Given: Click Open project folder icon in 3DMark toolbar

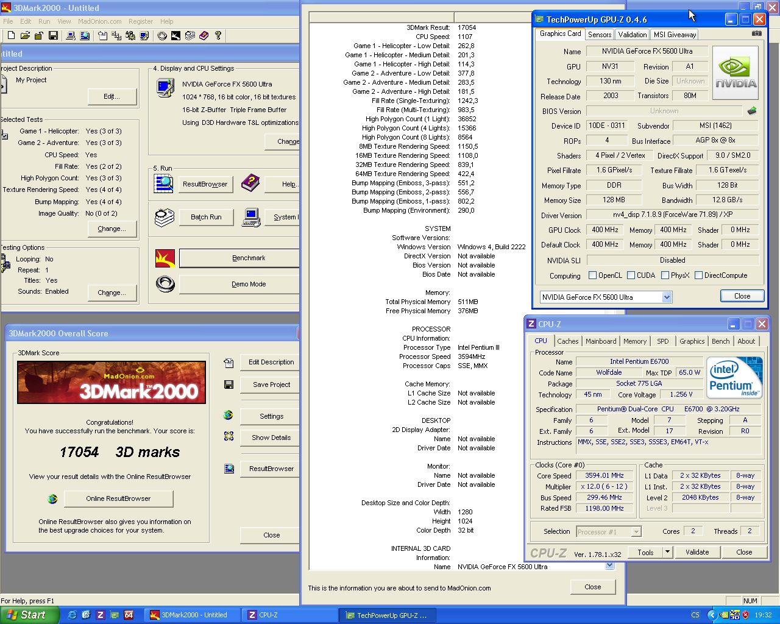Looking at the screenshot, I should (x=25, y=36).
